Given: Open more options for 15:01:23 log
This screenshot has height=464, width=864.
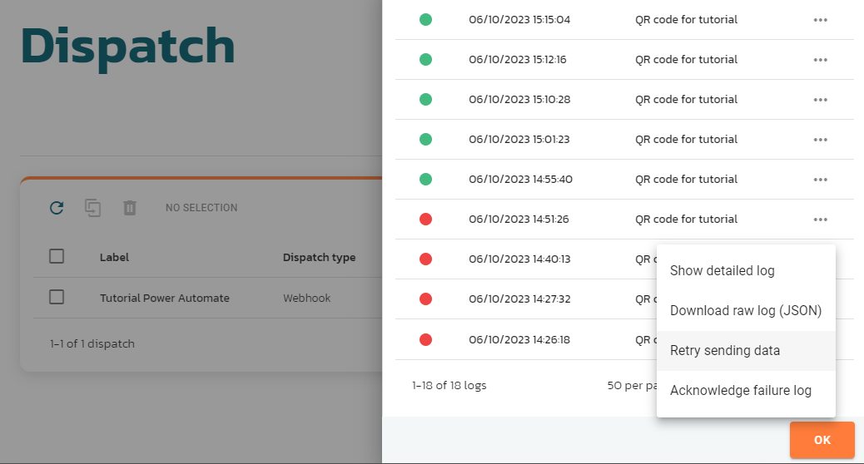Looking at the screenshot, I should click(821, 139).
